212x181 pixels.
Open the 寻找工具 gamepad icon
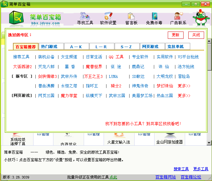pyautogui.click(x=85, y=19)
